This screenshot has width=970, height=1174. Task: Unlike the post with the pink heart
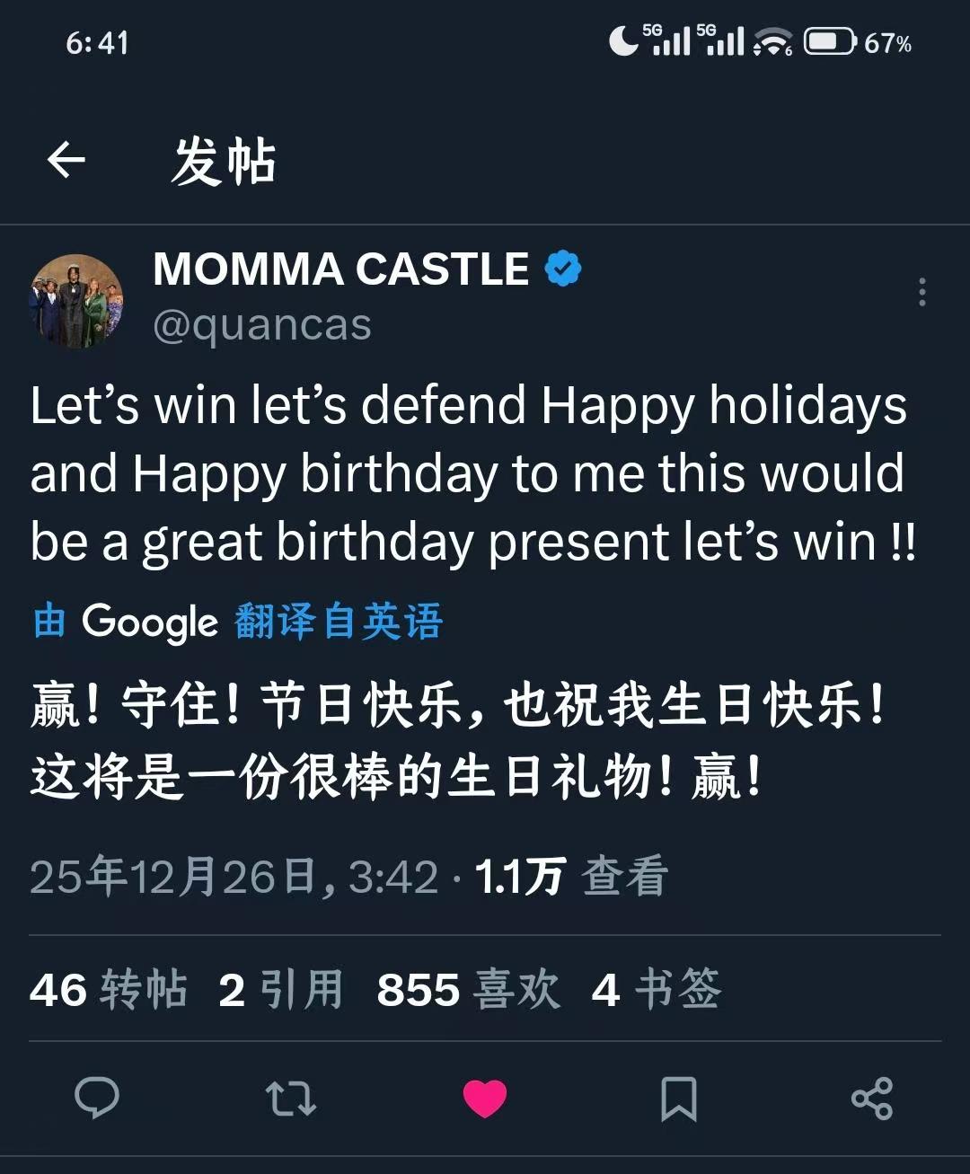pyautogui.click(x=485, y=1099)
